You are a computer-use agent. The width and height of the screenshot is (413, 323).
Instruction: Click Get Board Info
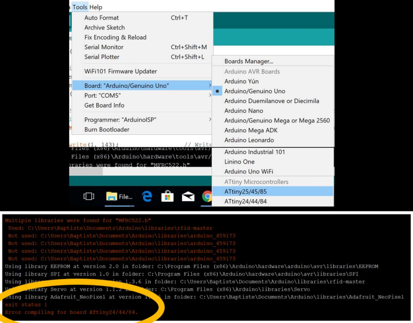click(142, 105)
